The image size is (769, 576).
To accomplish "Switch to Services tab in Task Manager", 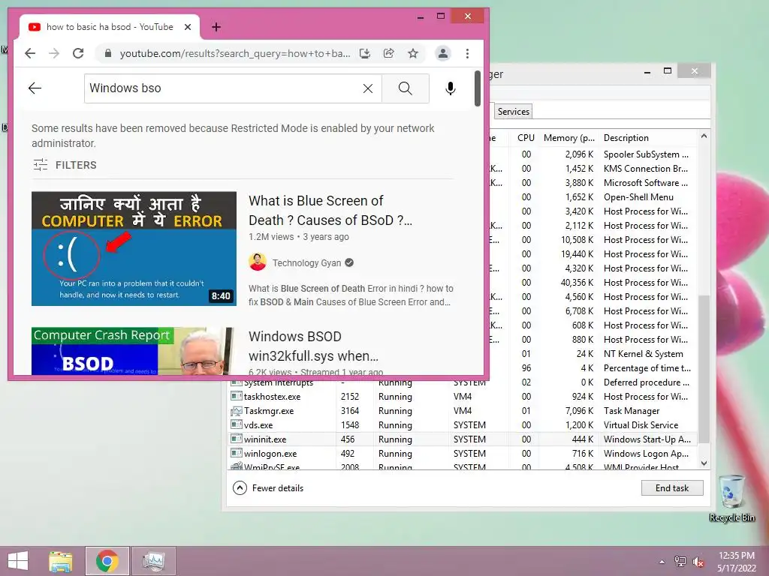I will click(x=514, y=112).
